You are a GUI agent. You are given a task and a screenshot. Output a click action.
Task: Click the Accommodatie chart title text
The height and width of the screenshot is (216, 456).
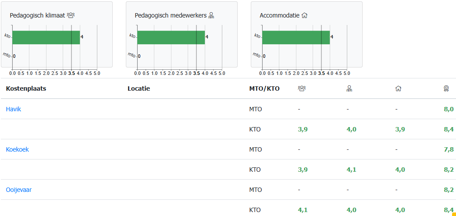click(280, 15)
